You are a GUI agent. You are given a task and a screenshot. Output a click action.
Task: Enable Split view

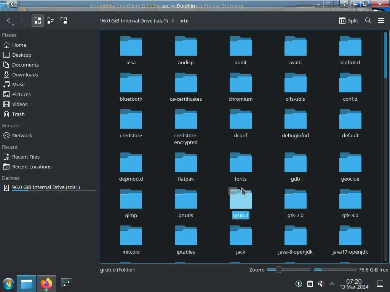(x=348, y=21)
